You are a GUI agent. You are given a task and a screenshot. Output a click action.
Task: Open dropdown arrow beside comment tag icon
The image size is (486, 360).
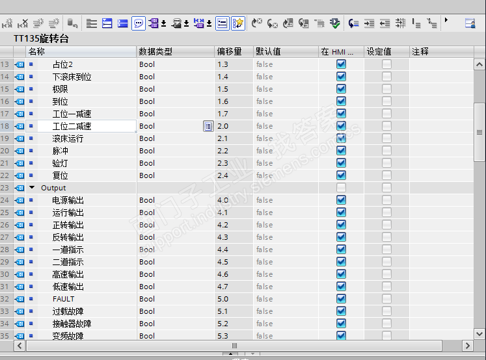[186, 23]
